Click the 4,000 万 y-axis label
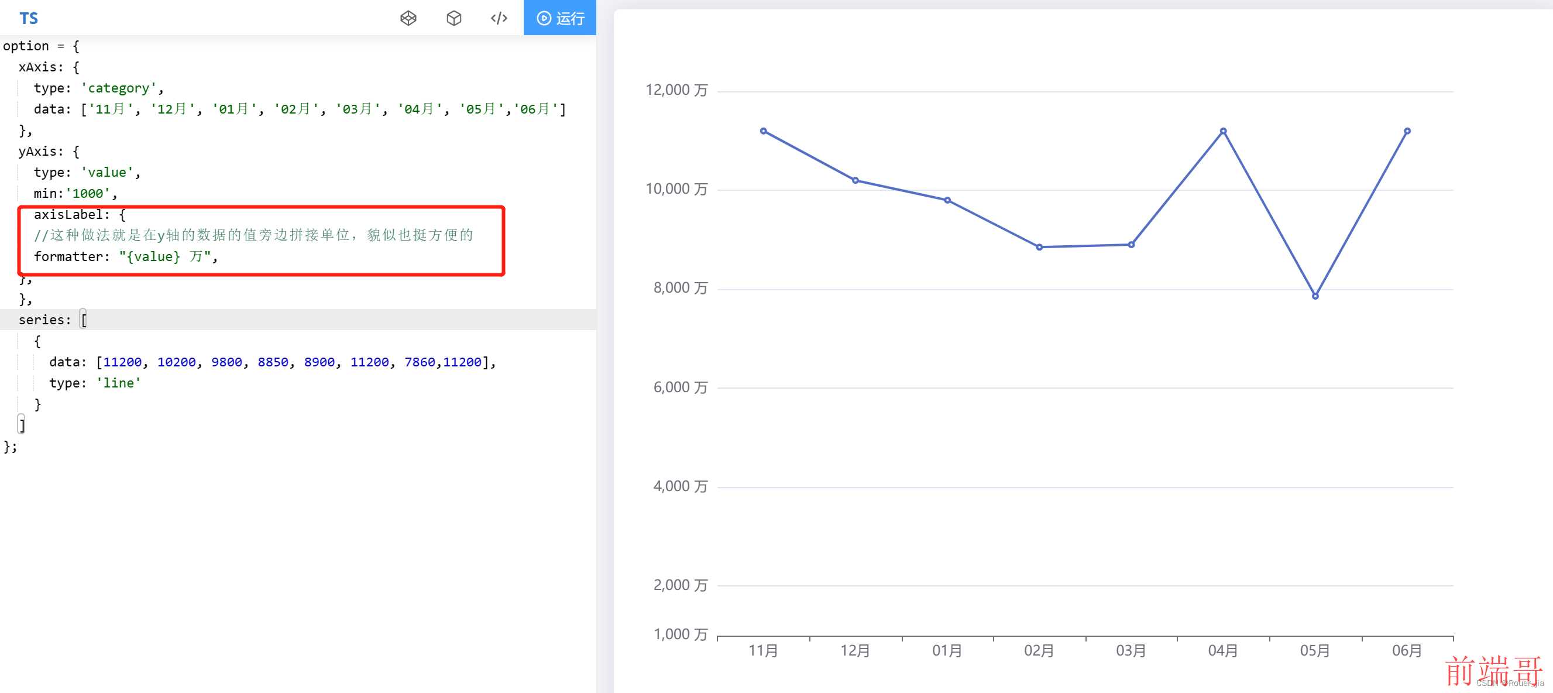The image size is (1553, 693). coord(681,487)
